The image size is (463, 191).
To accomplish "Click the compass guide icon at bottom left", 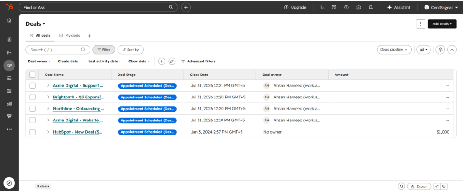I will tap(9, 183).
